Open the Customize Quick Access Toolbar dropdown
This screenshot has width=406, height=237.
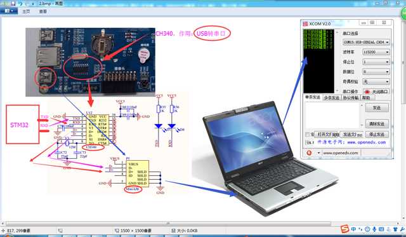pos(34,4)
